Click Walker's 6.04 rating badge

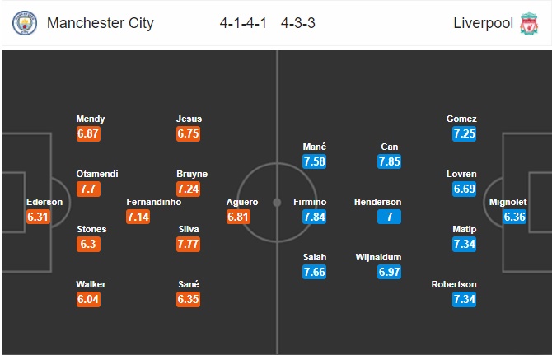pyautogui.click(x=89, y=300)
